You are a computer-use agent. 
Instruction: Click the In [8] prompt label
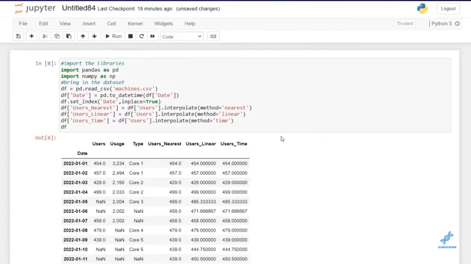pyautogui.click(x=46, y=64)
